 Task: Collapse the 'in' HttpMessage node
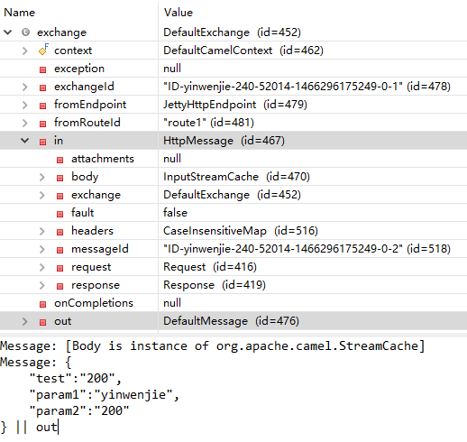click(25, 141)
